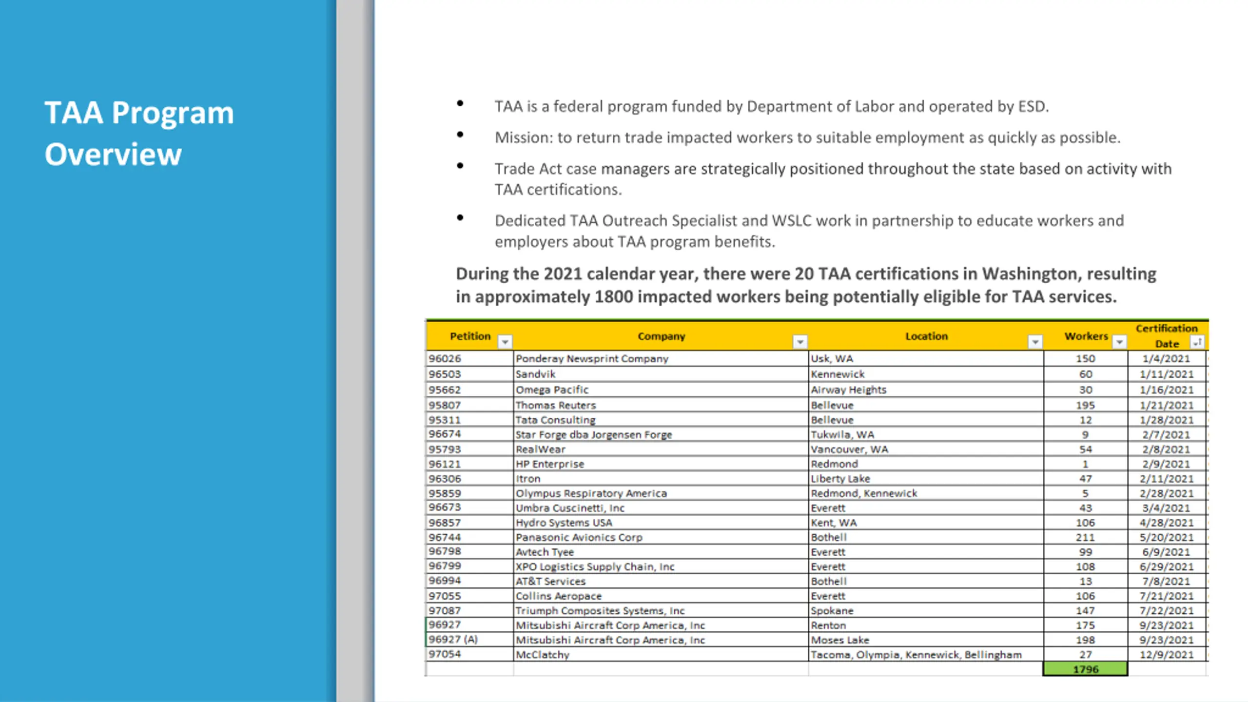The width and height of the screenshot is (1248, 702).
Task: Select petition cell 96503
Action: click(469, 374)
